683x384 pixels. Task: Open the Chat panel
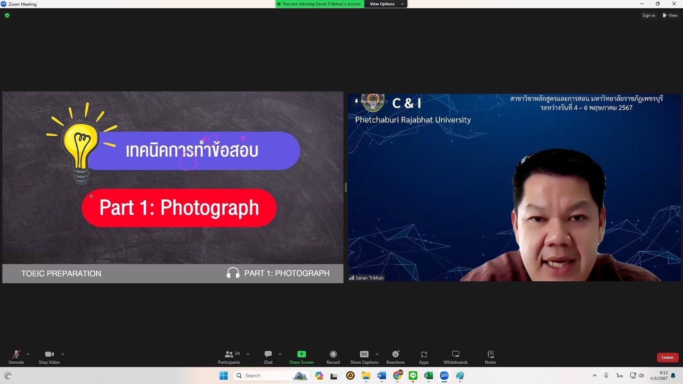coord(268,357)
